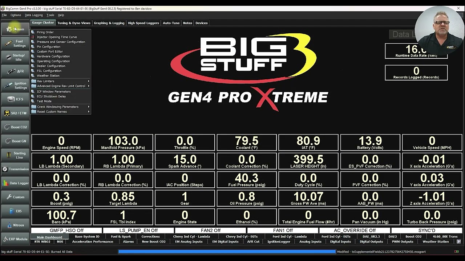Click the BigComm app icon in title bar
The image size is (465, 261).
point(3,8)
